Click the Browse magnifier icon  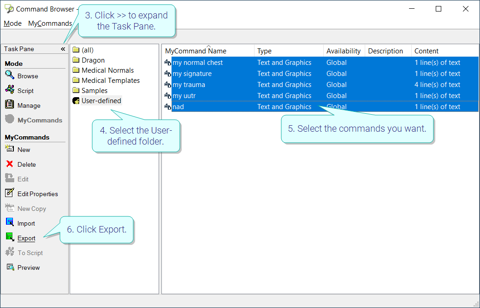(10, 75)
